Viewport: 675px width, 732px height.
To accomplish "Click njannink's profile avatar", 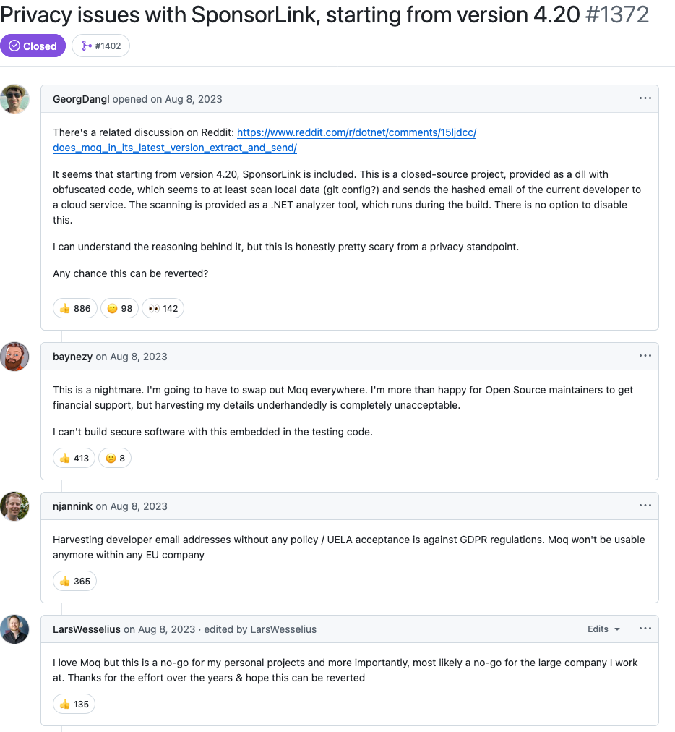I will click(15, 506).
